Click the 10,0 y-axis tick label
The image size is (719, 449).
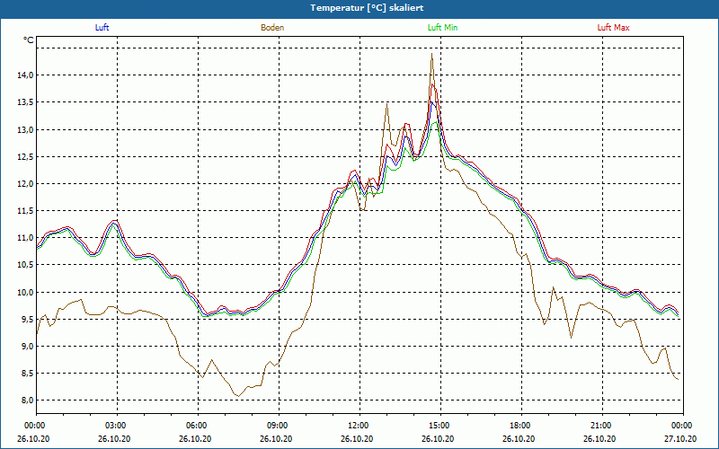pos(23,293)
